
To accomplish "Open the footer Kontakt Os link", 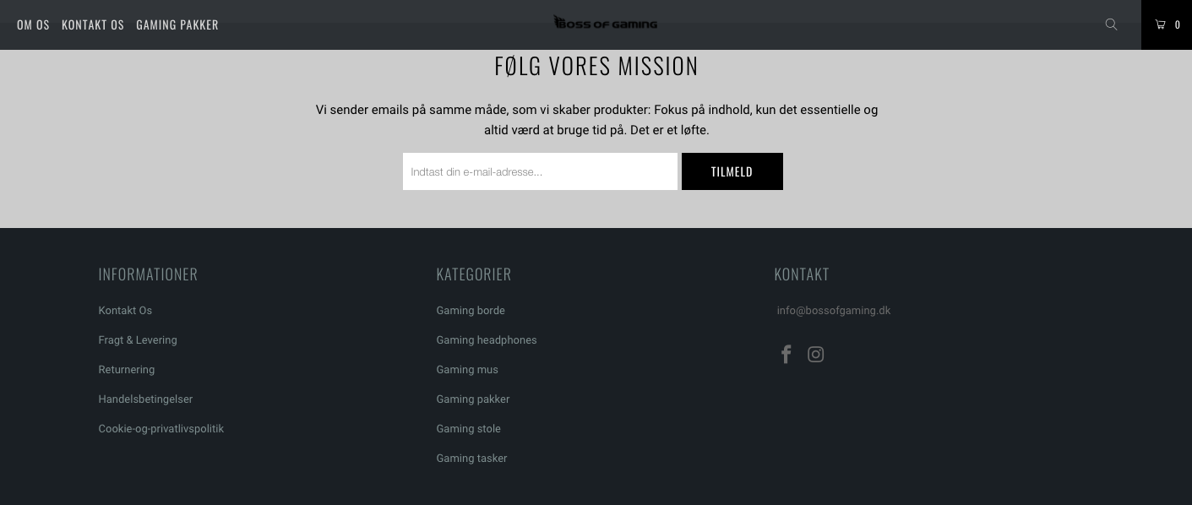I will point(125,311).
